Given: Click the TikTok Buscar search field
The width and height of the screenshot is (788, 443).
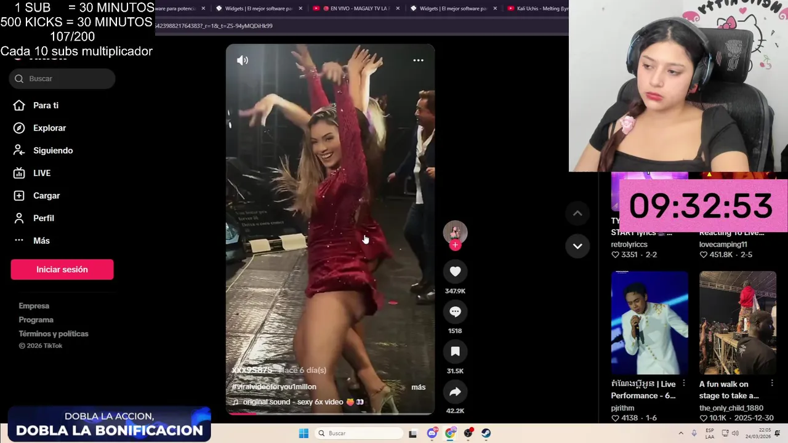Looking at the screenshot, I should tap(62, 79).
